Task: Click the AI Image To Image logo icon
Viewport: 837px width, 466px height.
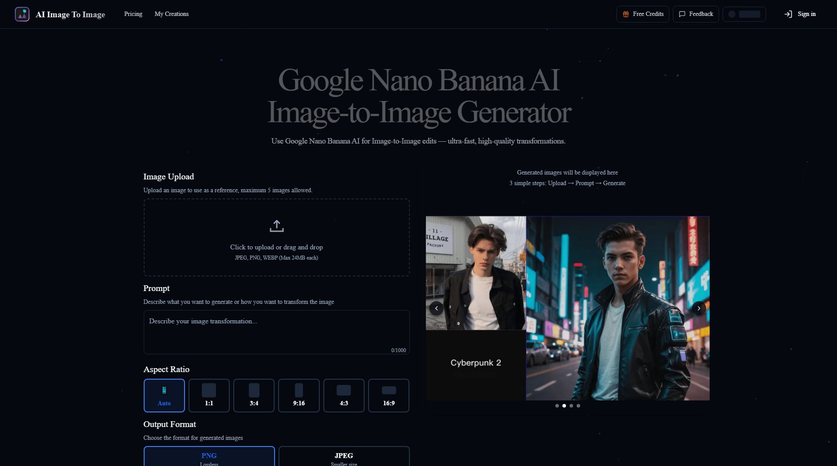Action: [x=22, y=14]
